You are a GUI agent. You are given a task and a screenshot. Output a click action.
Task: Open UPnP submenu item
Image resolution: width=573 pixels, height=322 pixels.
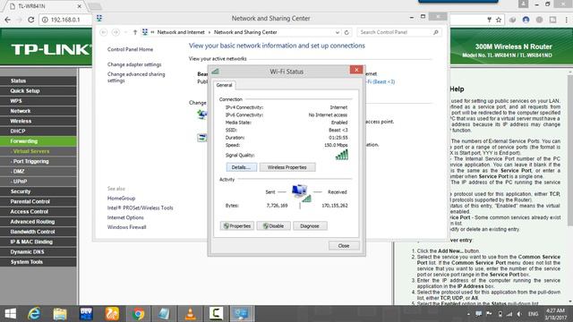38,182
